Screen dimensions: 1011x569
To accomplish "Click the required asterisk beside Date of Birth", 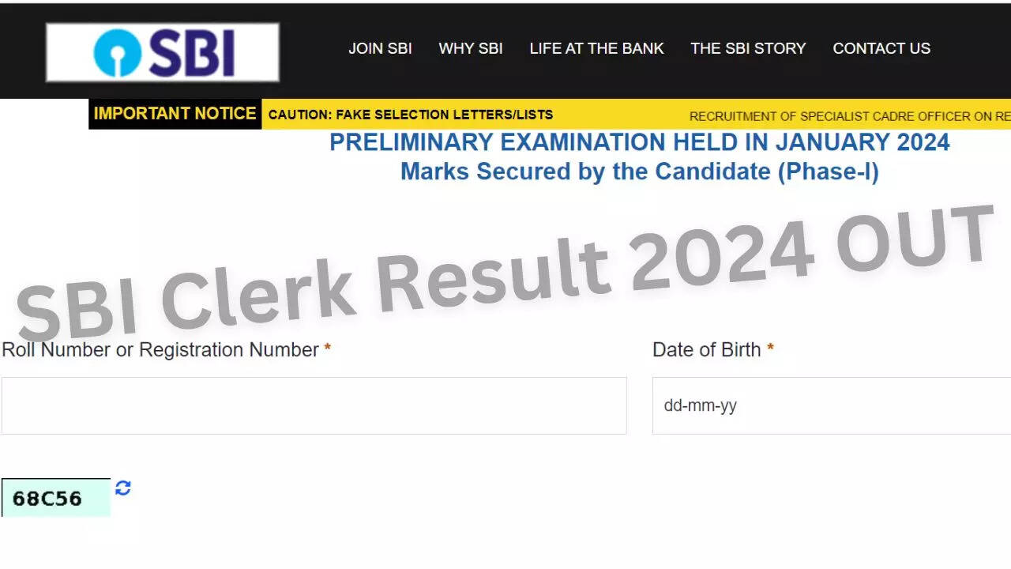I will [x=771, y=348].
